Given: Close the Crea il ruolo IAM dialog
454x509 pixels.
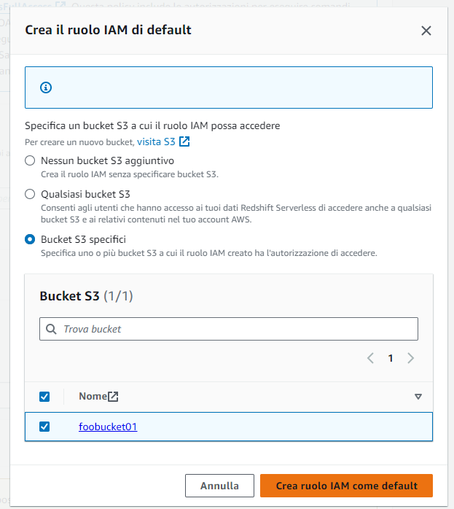Looking at the screenshot, I should 426,31.
